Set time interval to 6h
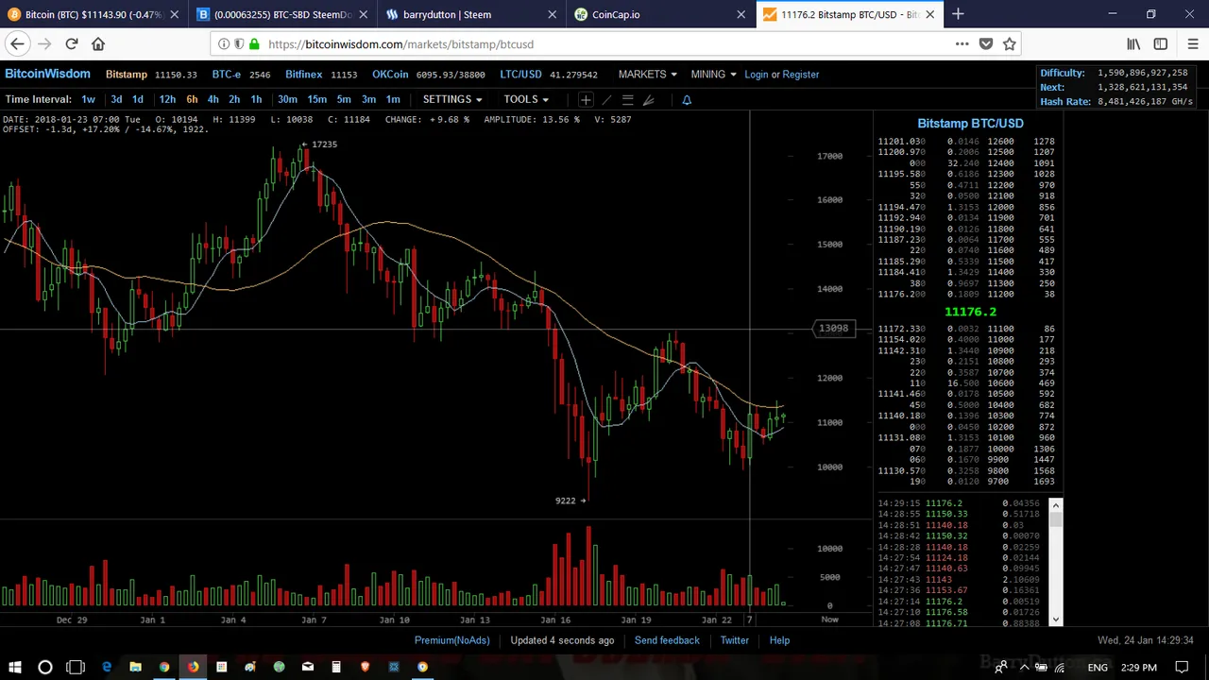The image size is (1209, 680). [x=192, y=99]
